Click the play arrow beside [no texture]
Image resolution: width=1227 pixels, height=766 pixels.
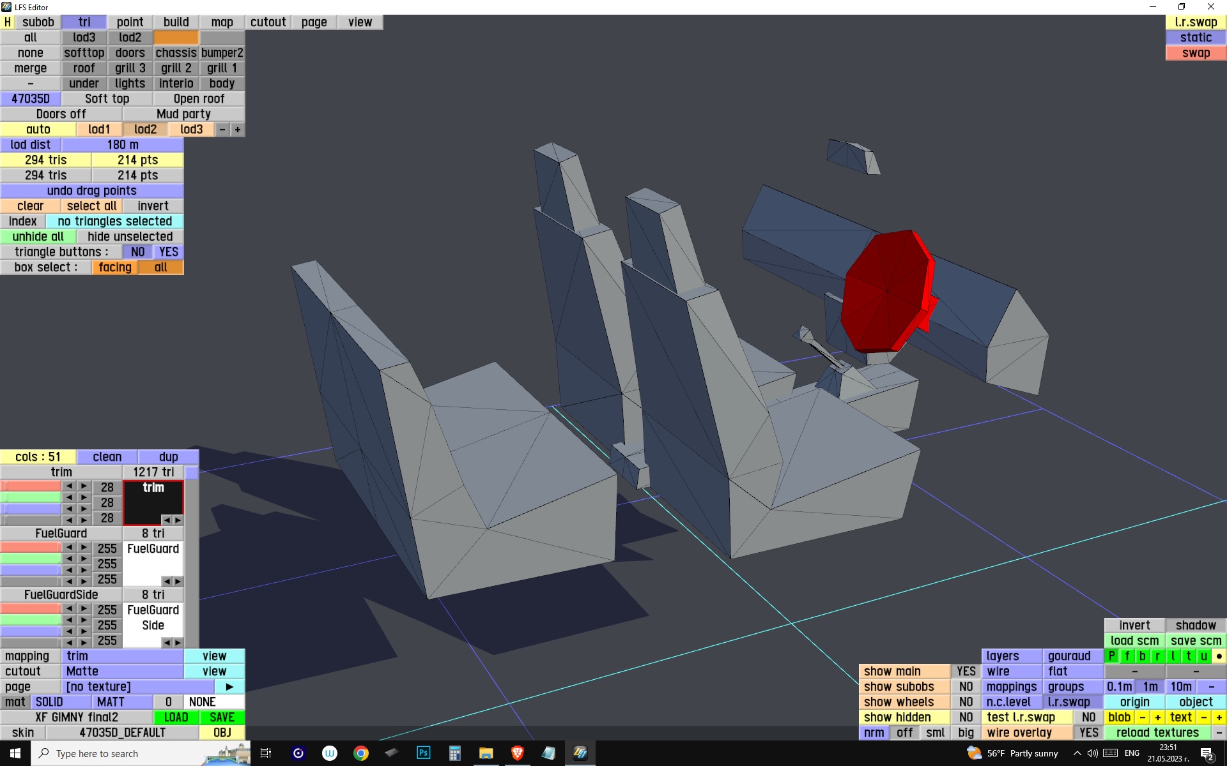point(229,687)
